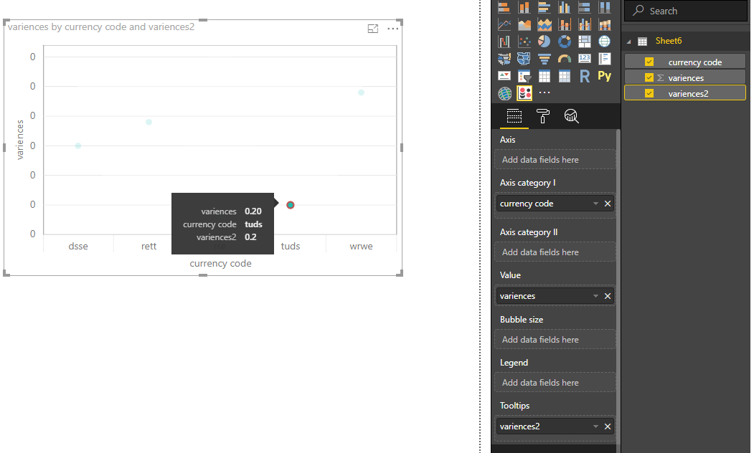Click the Search box in Fields pane

tap(686, 11)
